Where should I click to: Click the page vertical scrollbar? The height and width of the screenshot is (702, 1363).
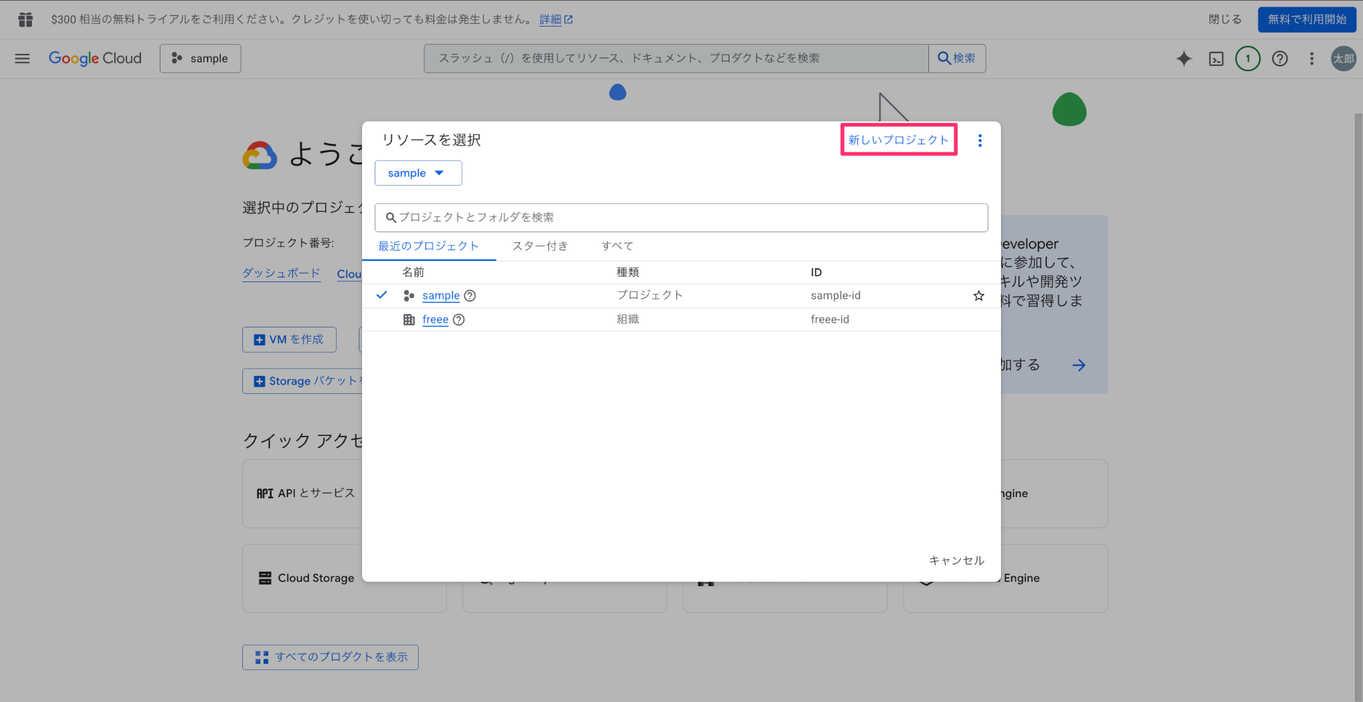point(1358,406)
